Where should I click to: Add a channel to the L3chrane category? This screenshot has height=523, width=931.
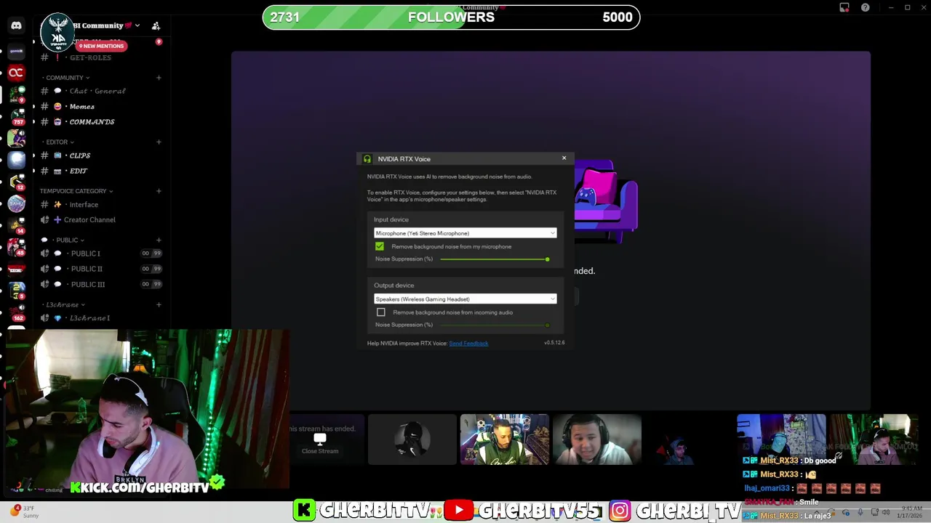tap(159, 304)
